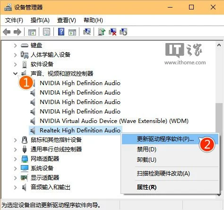This screenshot has width=224, height=210.
Task: Expand the 键盘 category
Action: click(x=15, y=45)
